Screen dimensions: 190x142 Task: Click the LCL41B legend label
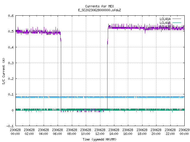(x=165, y=23)
